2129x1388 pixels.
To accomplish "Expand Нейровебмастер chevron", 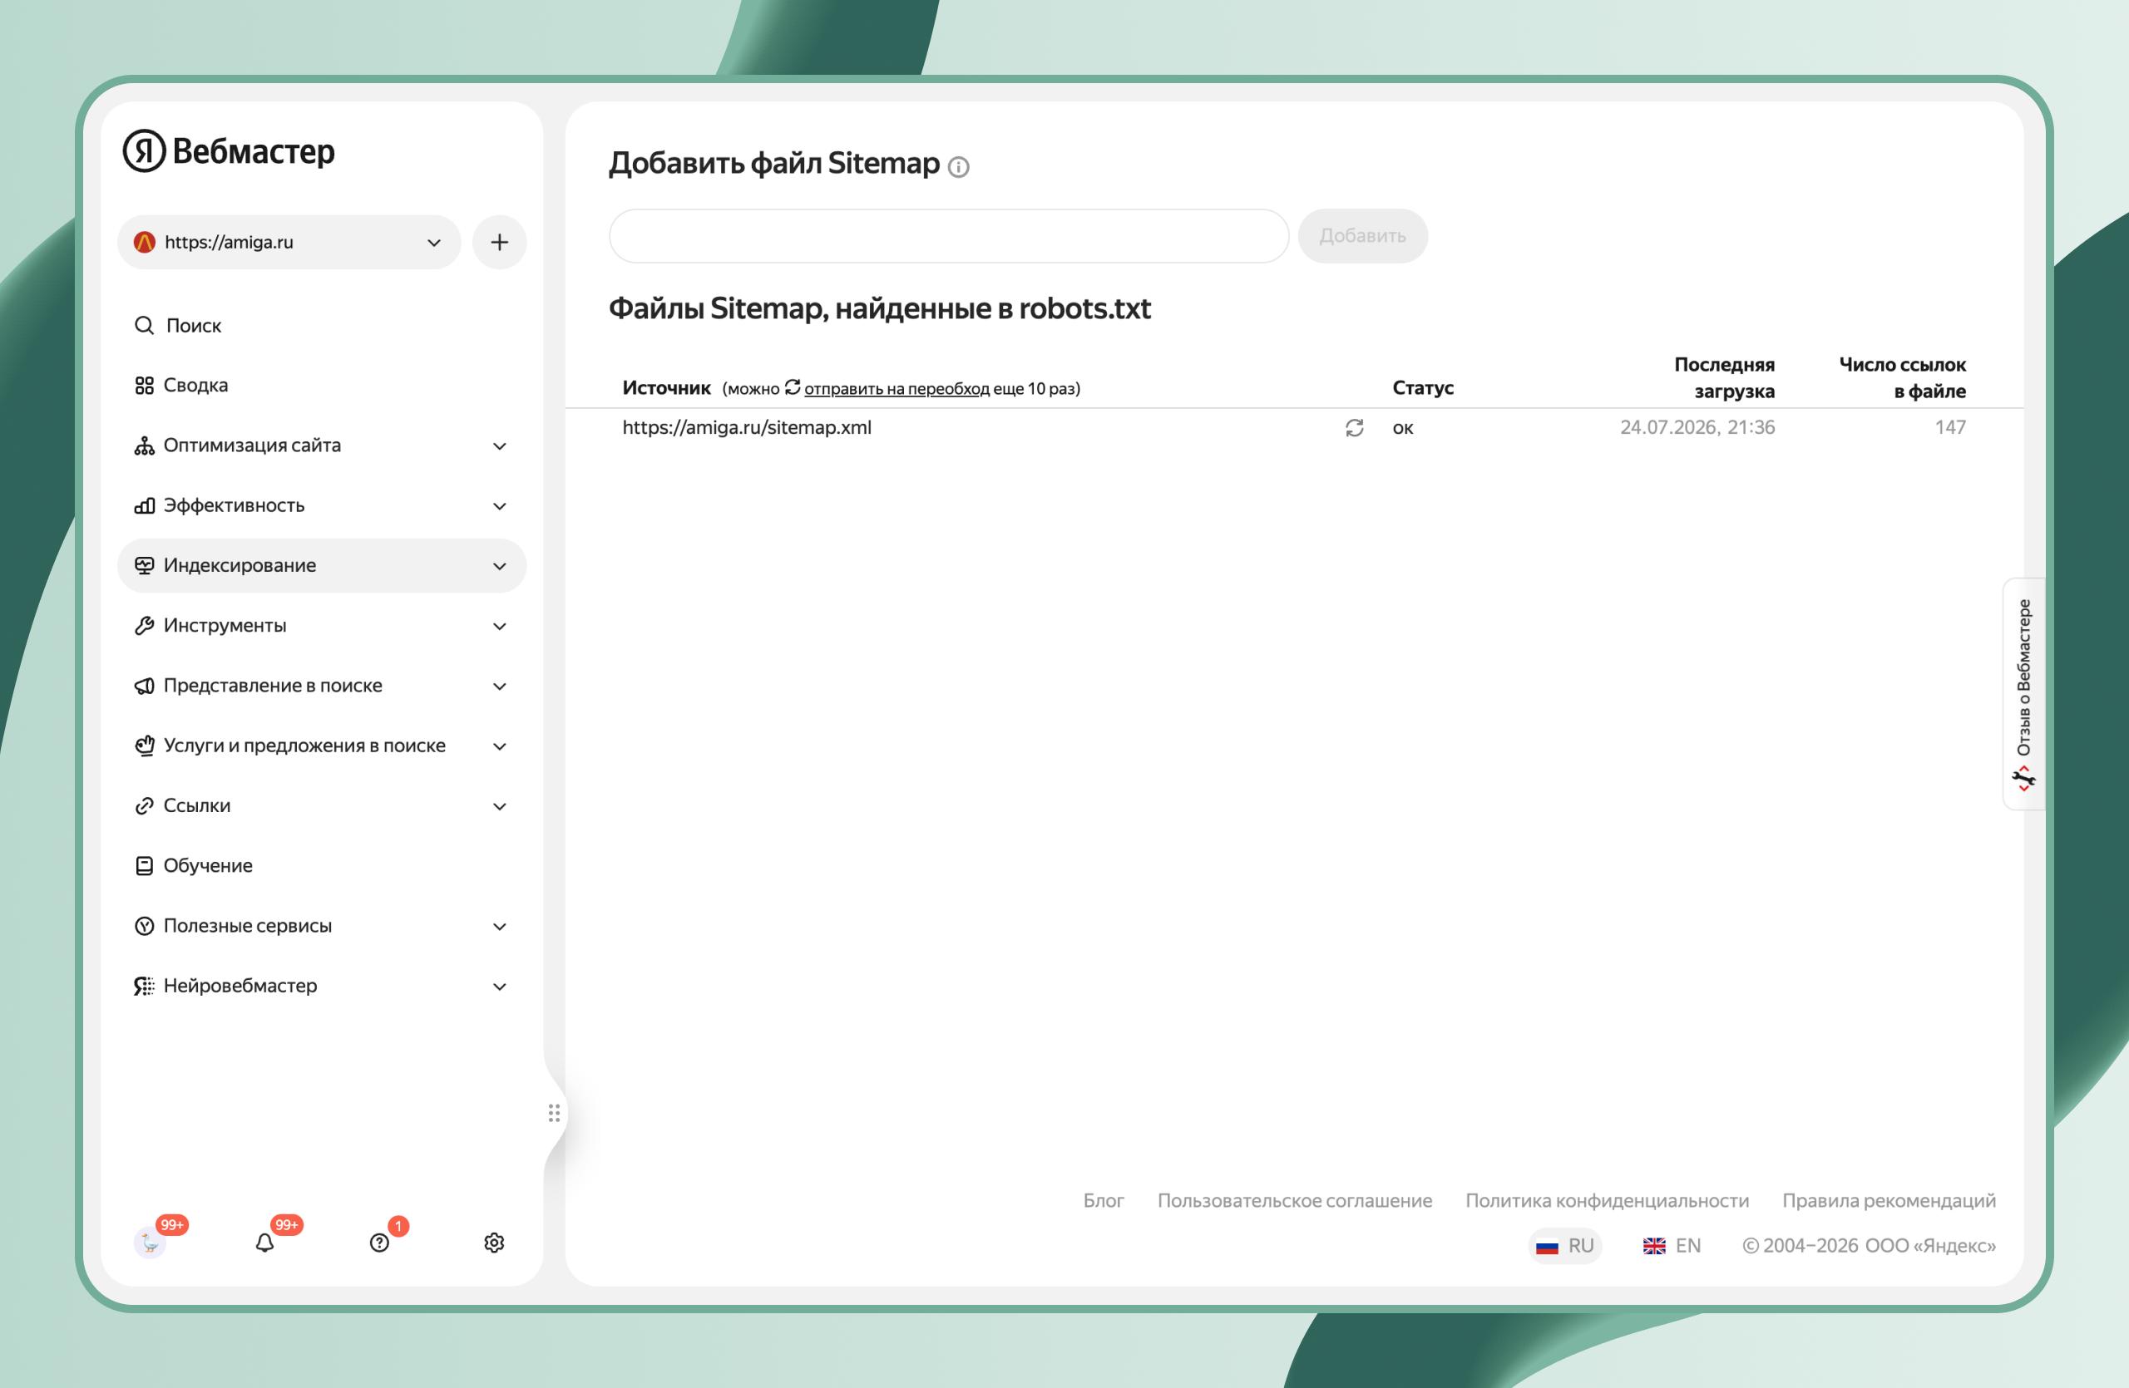I will [499, 987].
